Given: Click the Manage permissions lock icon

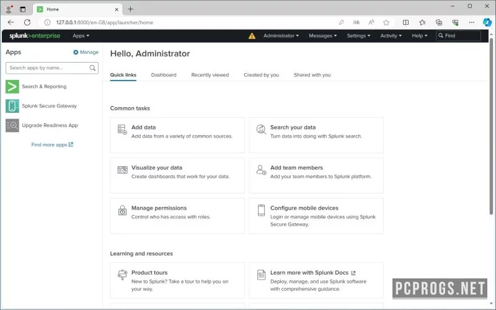Looking at the screenshot, I should [x=122, y=210].
